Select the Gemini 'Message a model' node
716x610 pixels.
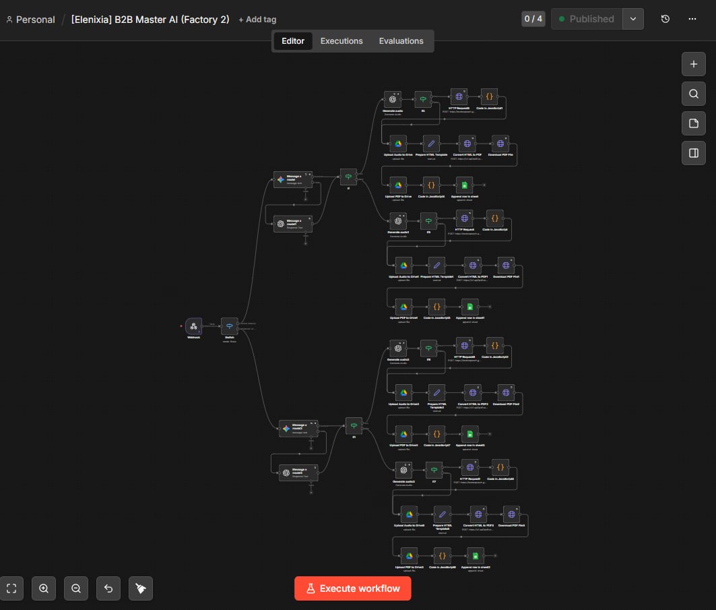click(293, 179)
